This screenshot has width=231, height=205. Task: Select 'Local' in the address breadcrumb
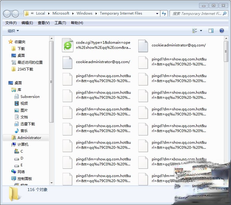(x=41, y=13)
